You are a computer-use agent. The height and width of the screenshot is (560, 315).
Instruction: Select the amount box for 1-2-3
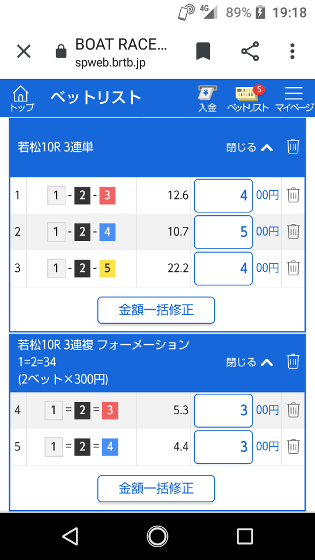coord(223,196)
